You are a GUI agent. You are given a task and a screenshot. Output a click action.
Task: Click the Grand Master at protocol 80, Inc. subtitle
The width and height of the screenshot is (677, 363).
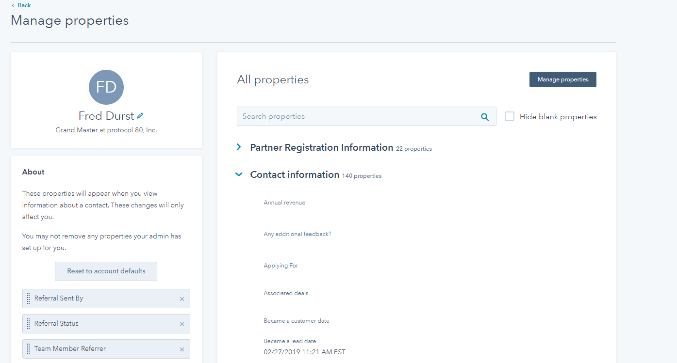click(106, 130)
